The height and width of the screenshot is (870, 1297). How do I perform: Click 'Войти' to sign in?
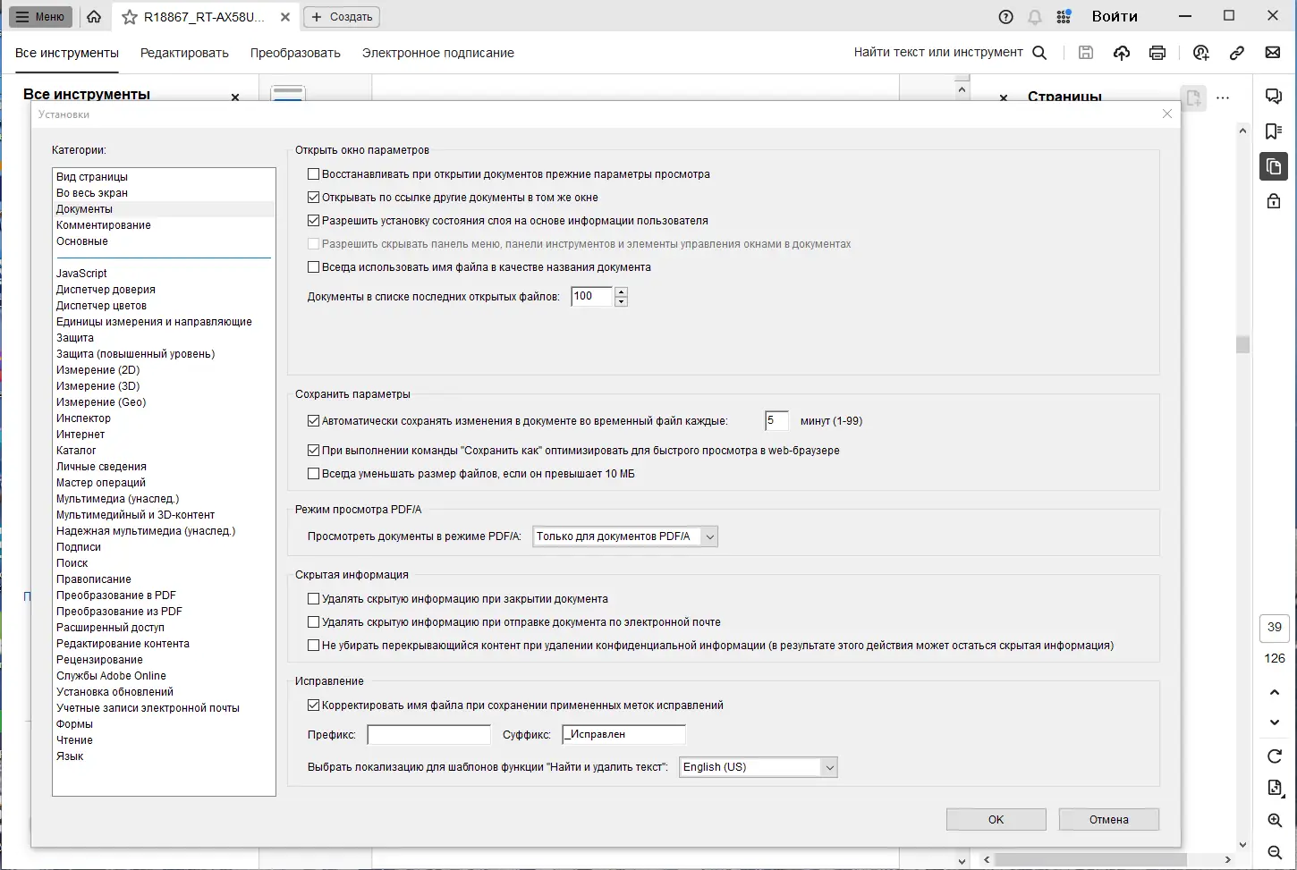1115,16
